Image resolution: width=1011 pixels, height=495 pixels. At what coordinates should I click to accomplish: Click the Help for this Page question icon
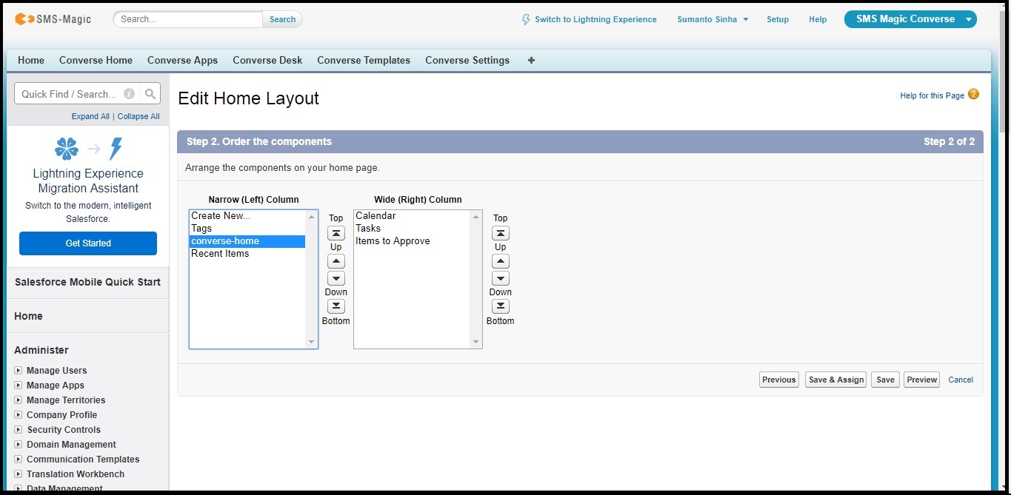tap(973, 95)
